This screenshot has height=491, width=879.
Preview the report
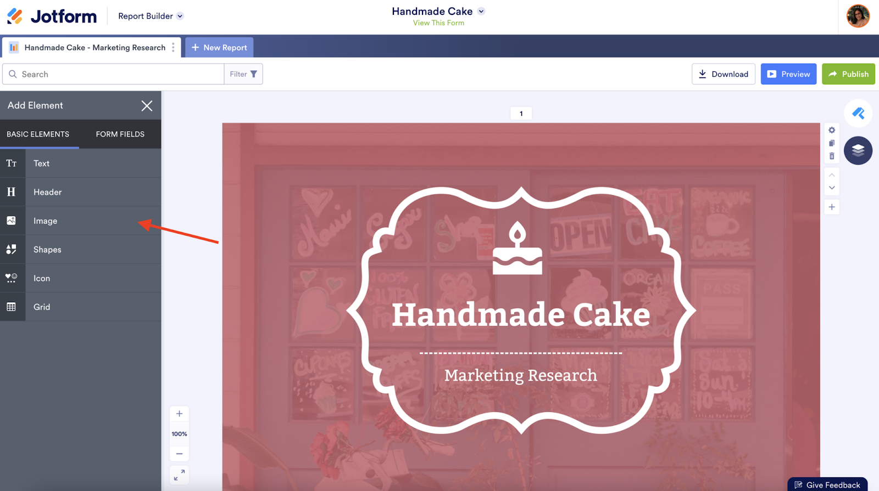(x=788, y=74)
